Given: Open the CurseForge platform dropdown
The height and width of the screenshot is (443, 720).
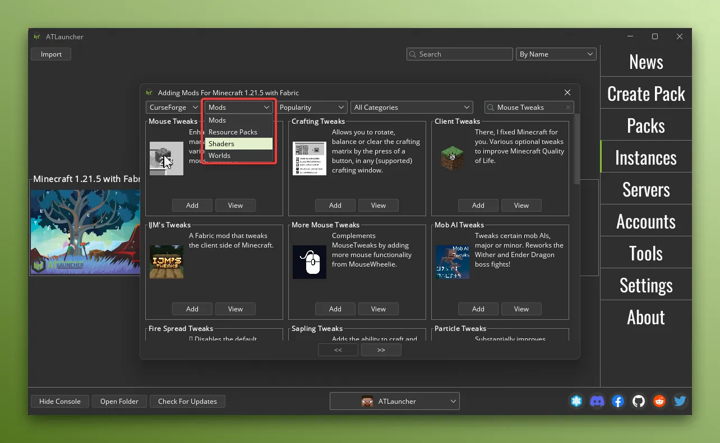Looking at the screenshot, I should point(172,107).
